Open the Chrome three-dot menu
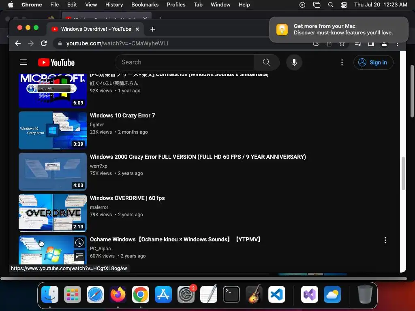 point(397,44)
